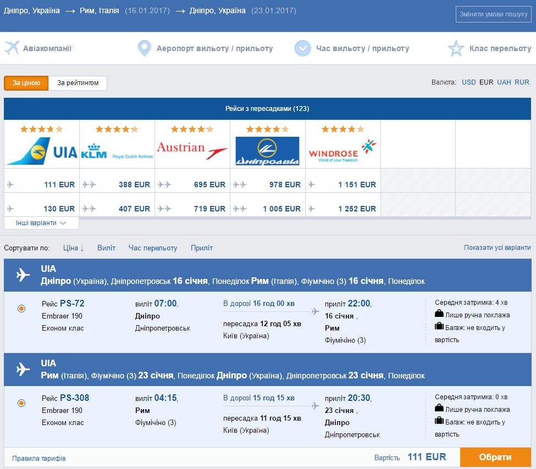
Task: Click the double-plane icon next to 388 EUR
Action: tap(89, 185)
